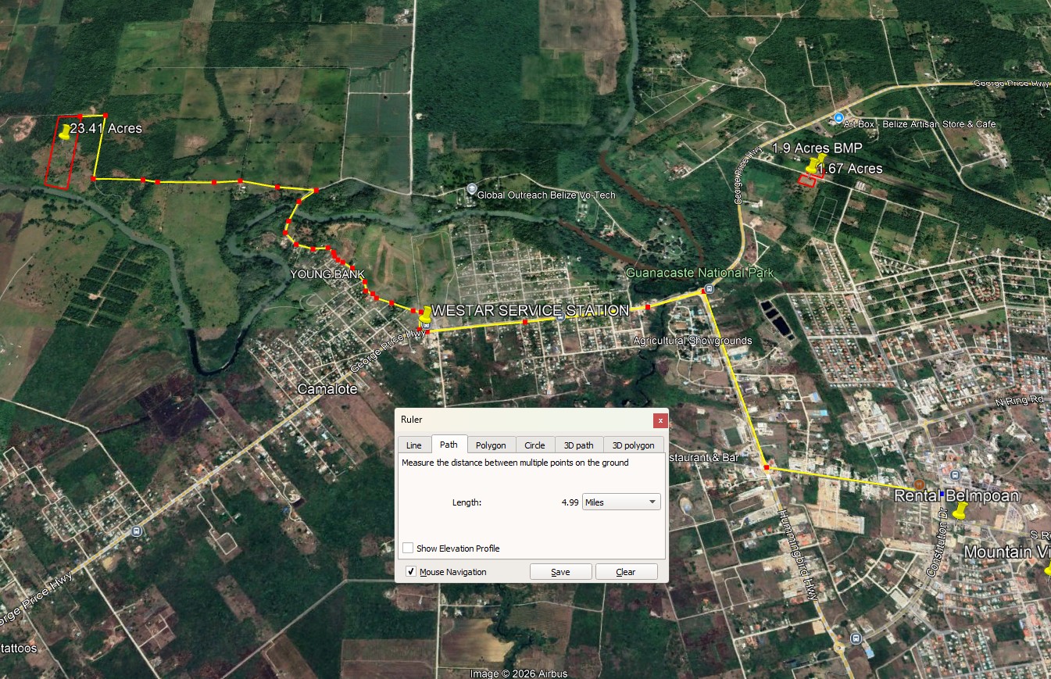Save the measured path

coord(560,572)
